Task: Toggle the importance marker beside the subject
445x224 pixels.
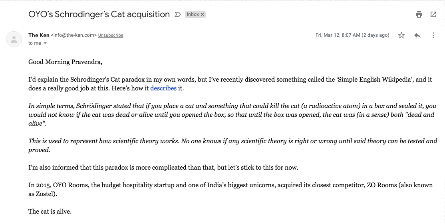Action: coord(178,14)
